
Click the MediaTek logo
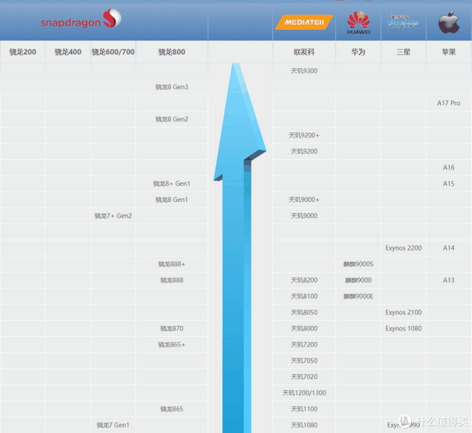point(304,22)
